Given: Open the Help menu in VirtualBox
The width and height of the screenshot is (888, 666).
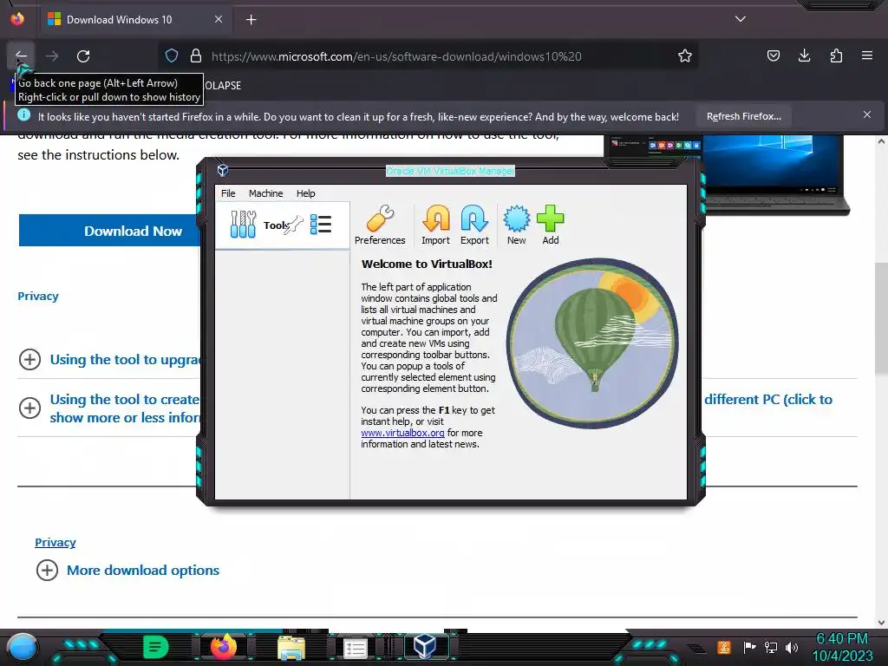Looking at the screenshot, I should point(306,193).
